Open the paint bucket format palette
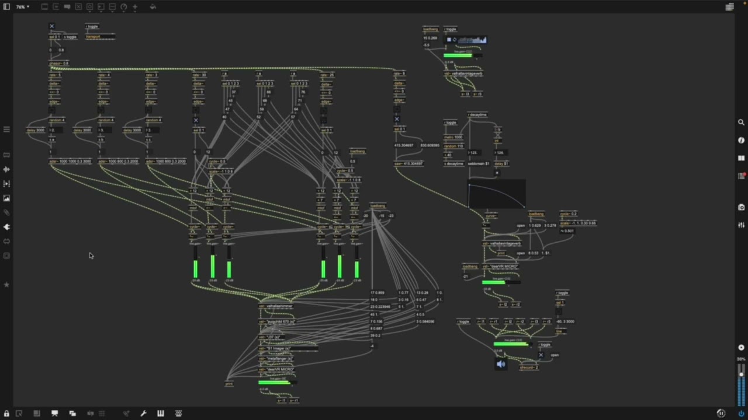This screenshot has height=420, width=748. pyautogui.click(x=153, y=7)
